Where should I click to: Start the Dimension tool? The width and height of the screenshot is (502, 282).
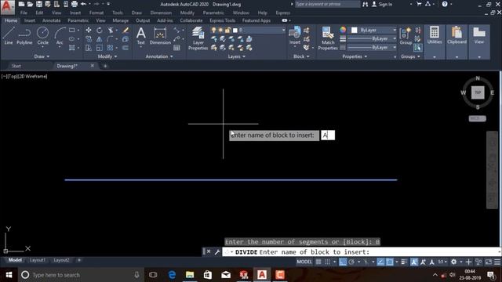click(x=160, y=35)
